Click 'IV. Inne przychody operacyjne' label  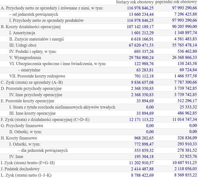[36, 95]
